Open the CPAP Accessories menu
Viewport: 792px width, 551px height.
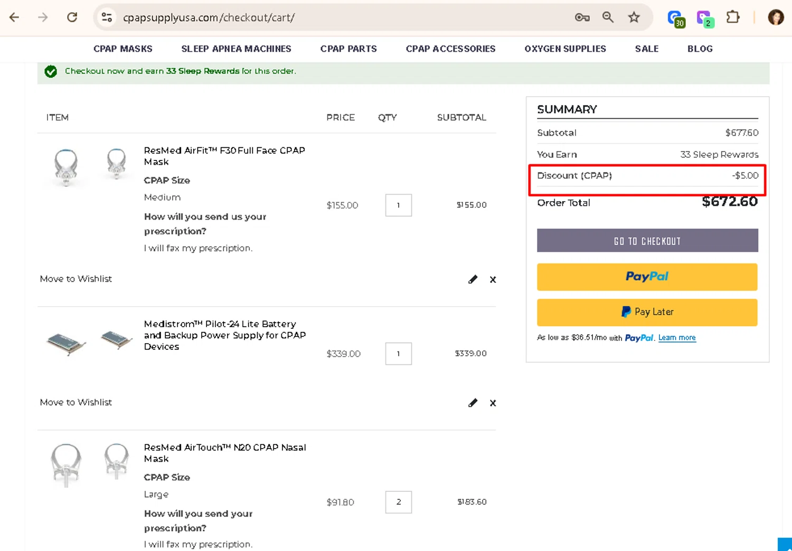pos(450,49)
